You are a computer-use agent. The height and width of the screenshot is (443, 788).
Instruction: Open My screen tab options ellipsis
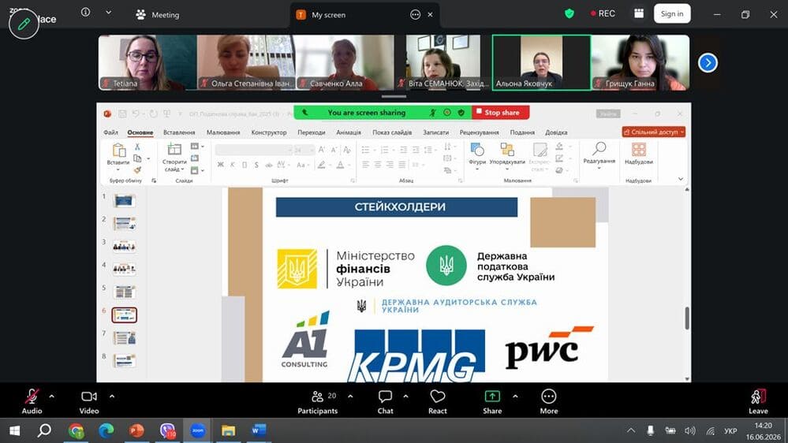pyautogui.click(x=415, y=14)
